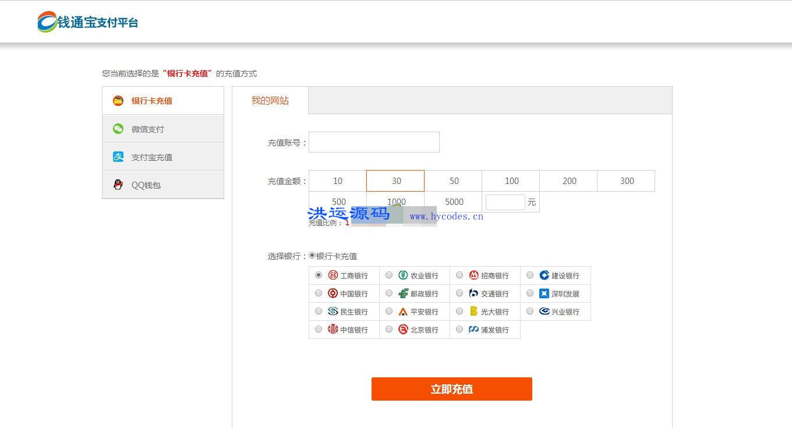792x428 pixels.
Task: Select the 浦发银行 radio button
Action: tap(459, 329)
